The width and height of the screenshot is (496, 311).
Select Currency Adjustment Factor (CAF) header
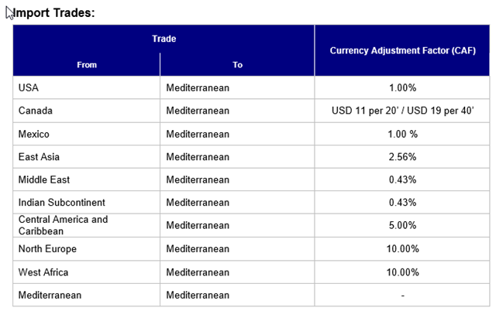click(x=403, y=50)
